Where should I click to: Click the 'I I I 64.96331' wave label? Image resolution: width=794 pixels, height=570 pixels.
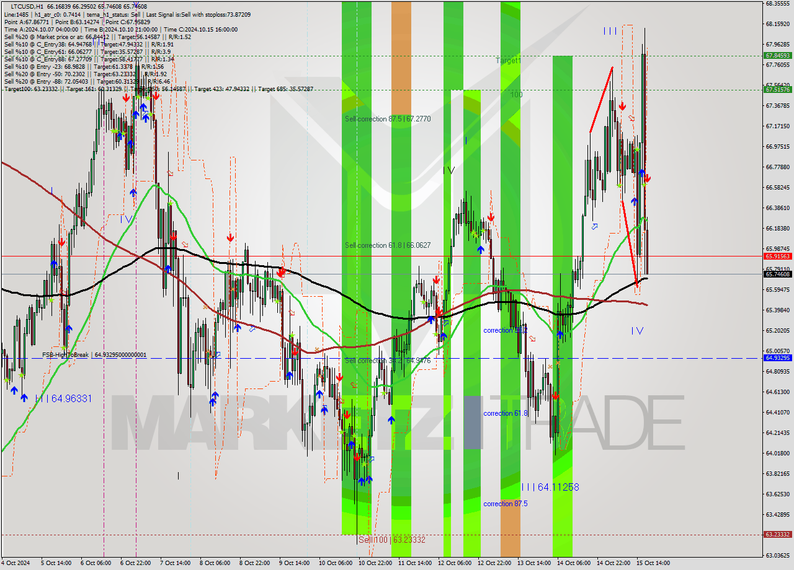(63, 399)
